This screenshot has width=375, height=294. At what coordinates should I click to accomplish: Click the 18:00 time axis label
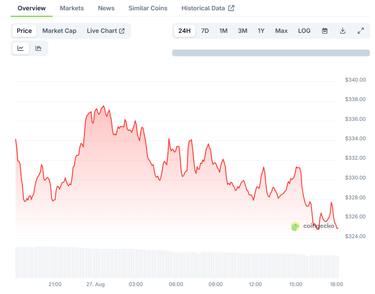point(337,284)
